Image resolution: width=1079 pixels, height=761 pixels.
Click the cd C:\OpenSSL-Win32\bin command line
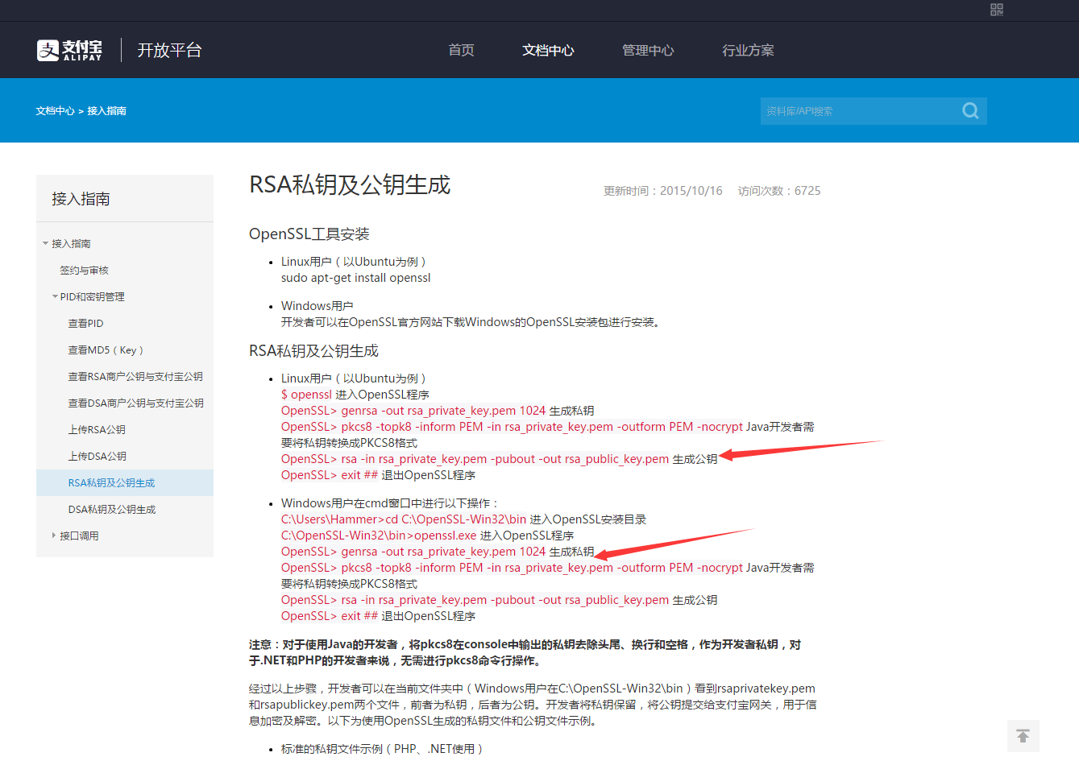[x=404, y=519]
